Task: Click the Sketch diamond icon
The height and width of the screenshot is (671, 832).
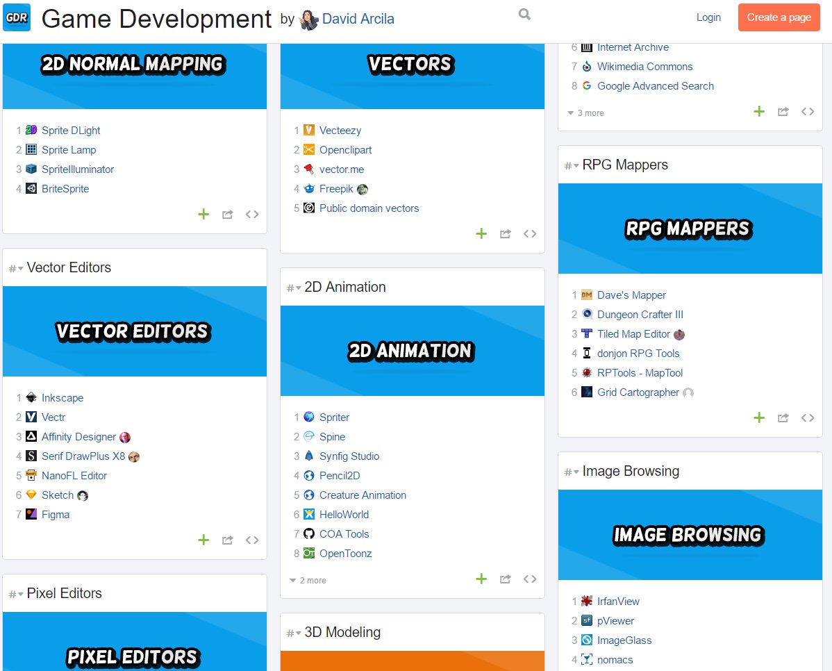Action: coord(31,495)
